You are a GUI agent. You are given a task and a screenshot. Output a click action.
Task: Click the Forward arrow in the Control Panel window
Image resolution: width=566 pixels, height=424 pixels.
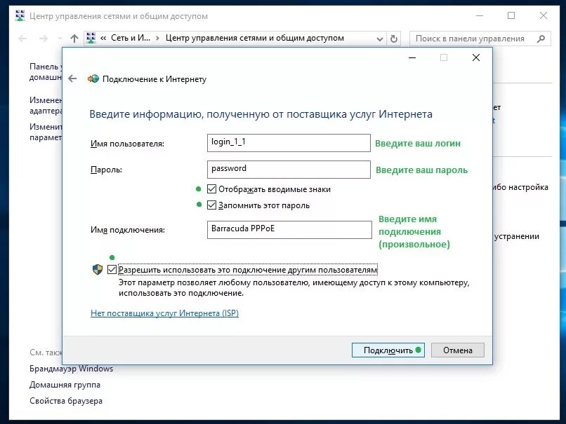pos(44,39)
